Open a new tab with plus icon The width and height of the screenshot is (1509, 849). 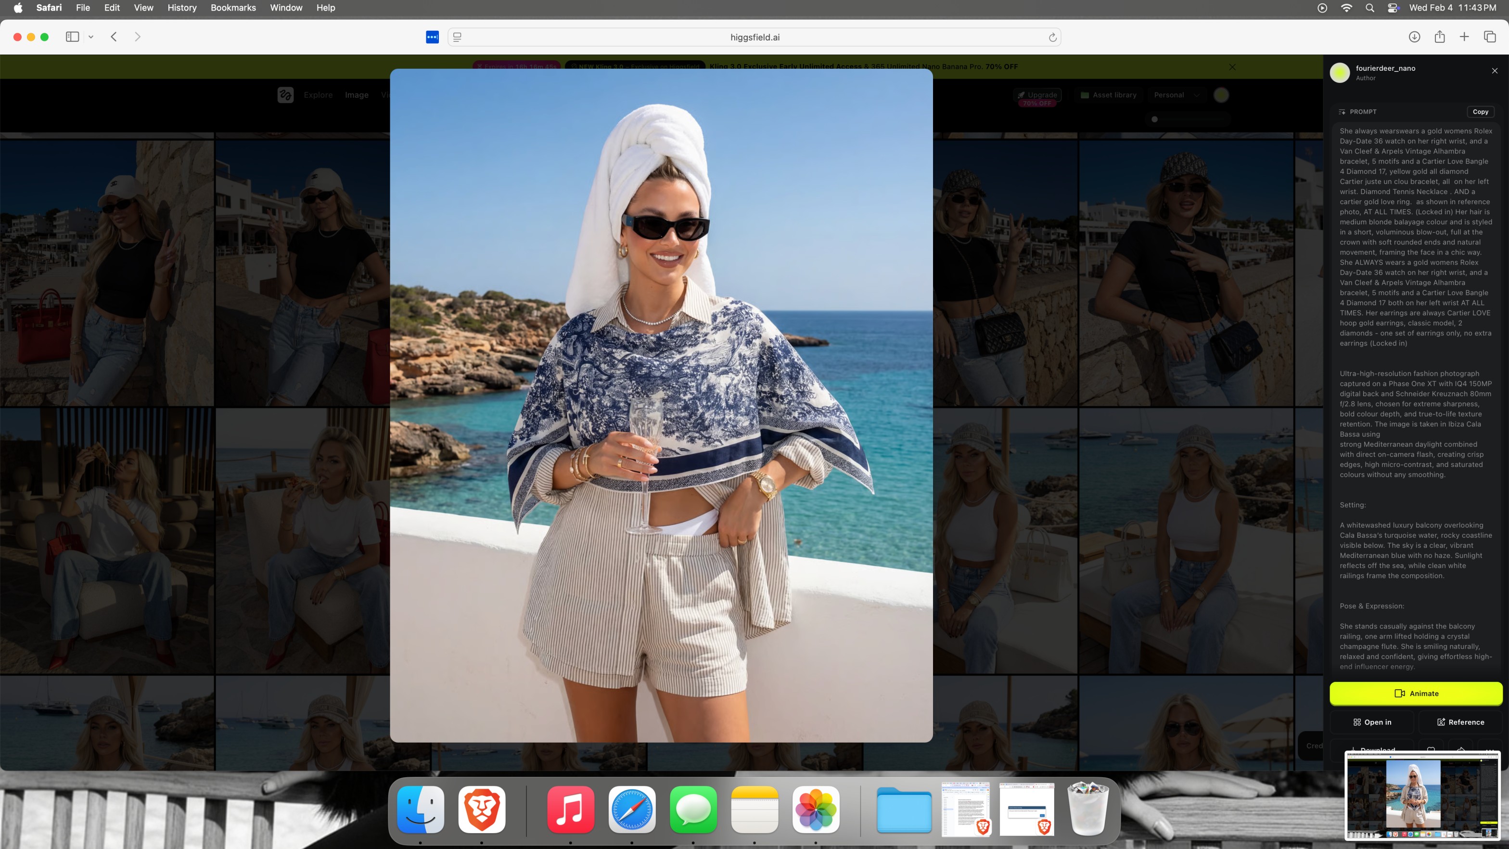click(1464, 37)
